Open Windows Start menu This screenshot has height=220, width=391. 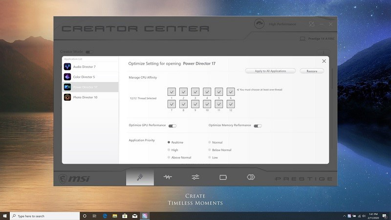tap(4, 216)
